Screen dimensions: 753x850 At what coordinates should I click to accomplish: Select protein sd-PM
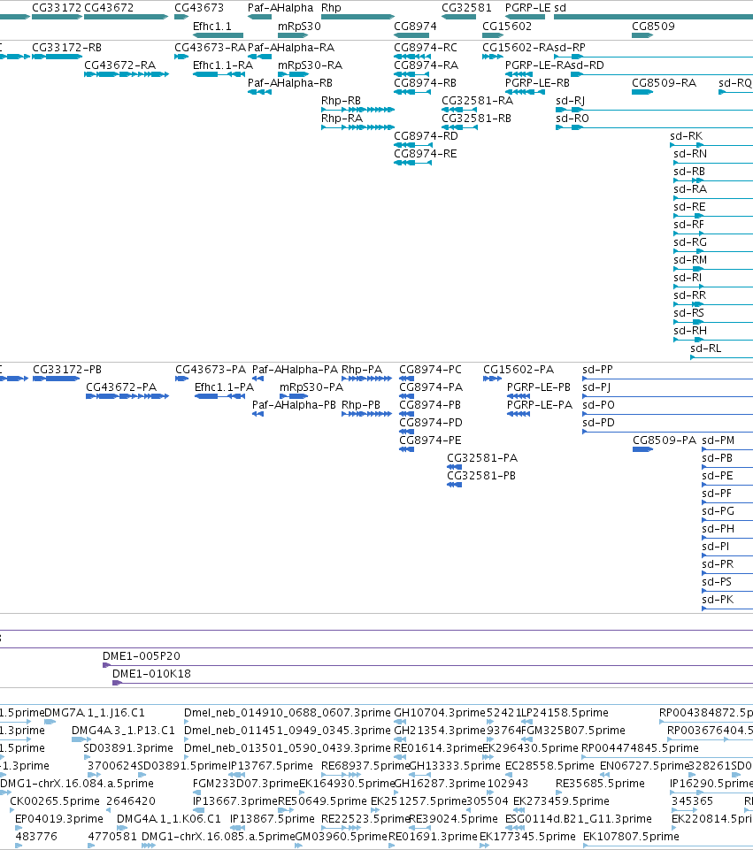pyautogui.click(x=718, y=440)
